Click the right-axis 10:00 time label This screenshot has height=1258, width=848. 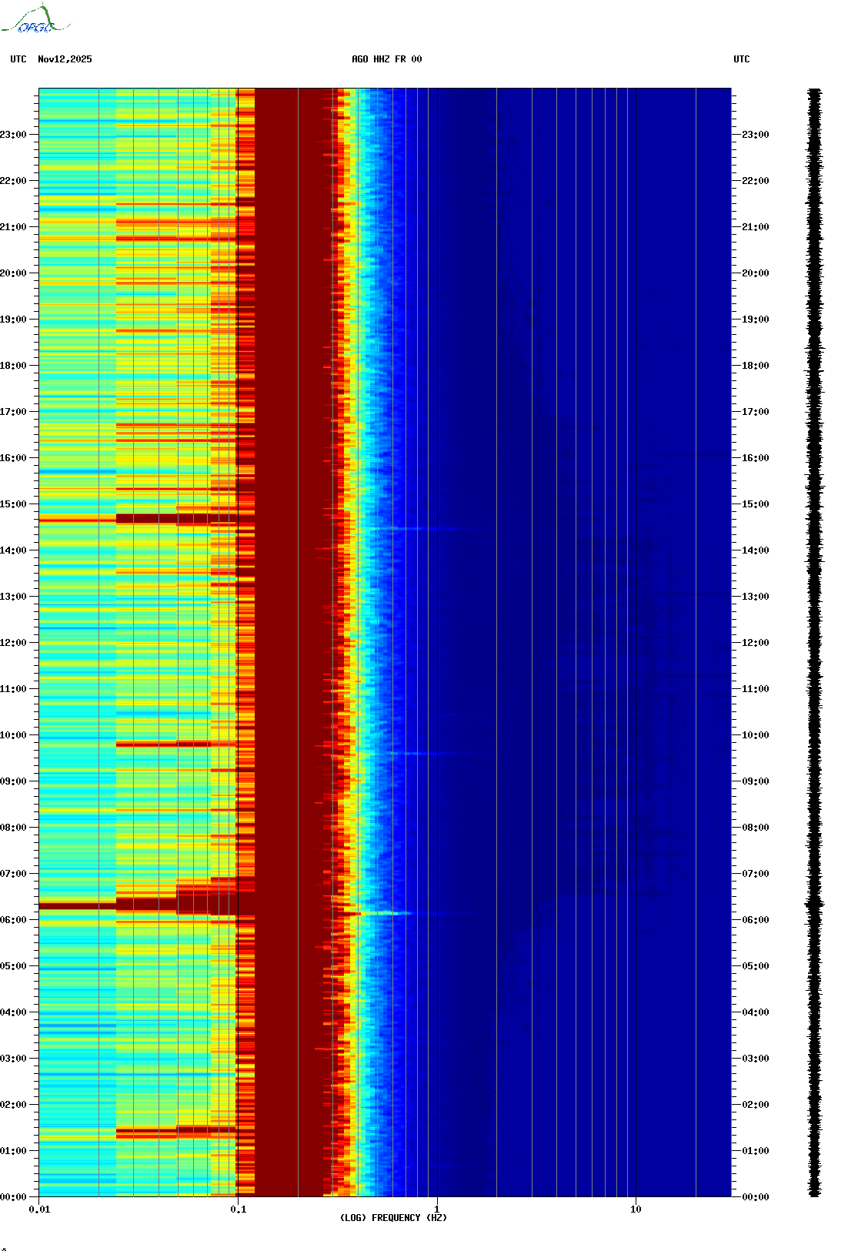tap(756, 735)
